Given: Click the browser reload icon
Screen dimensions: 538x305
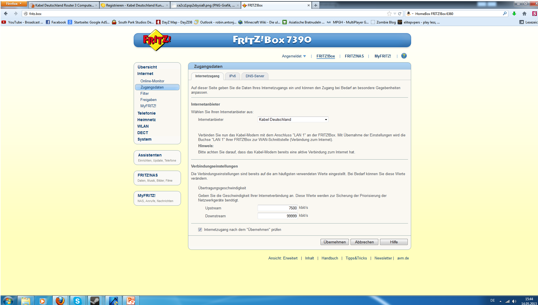Looking at the screenshot, I should coord(400,14).
